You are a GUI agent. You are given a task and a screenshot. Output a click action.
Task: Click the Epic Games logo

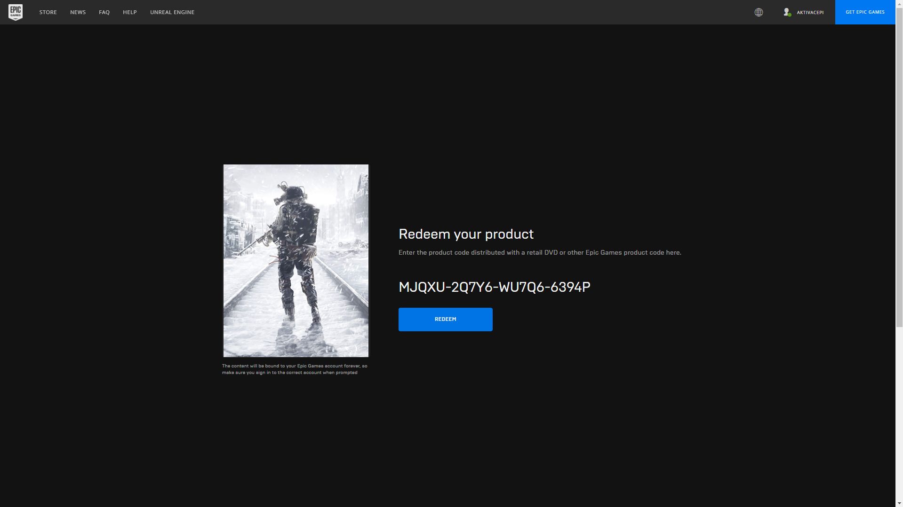click(16, 12)
